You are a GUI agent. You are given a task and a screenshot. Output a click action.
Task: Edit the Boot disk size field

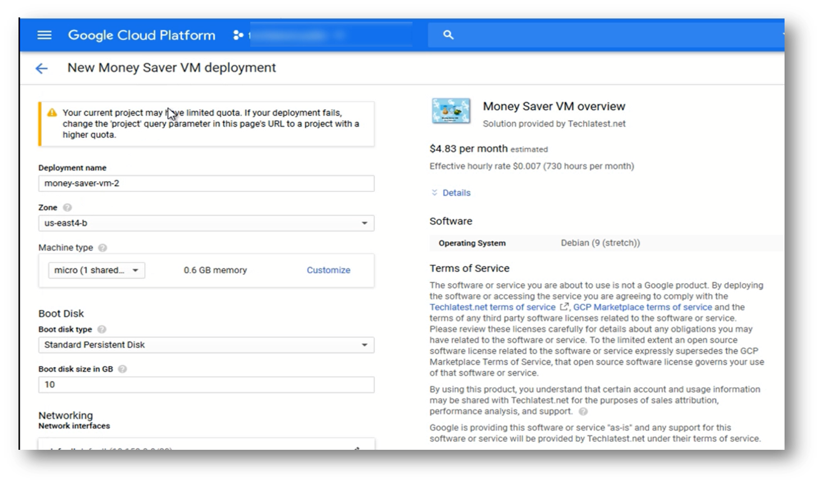(x=206, y=385)
